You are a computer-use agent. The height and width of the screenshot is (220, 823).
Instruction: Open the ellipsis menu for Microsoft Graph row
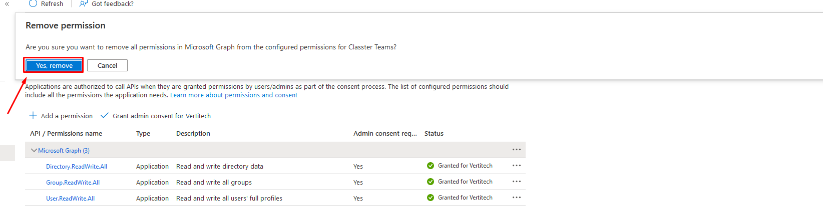(x=517, y=150)
